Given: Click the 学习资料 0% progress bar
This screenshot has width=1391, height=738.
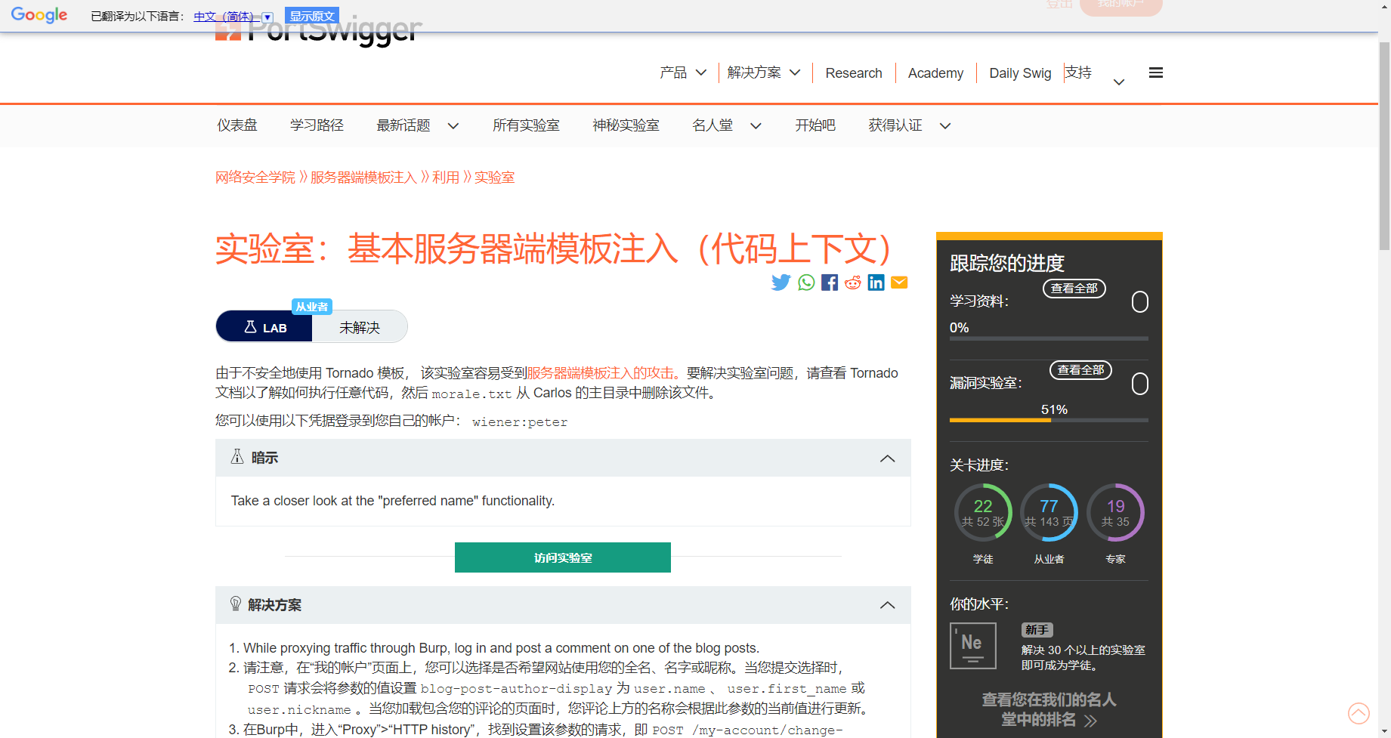Looking at the screenshot, I should click(1049, 338).
